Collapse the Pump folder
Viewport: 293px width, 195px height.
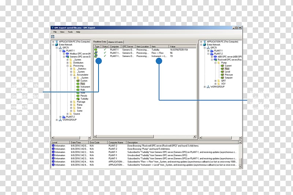[215, 63]
